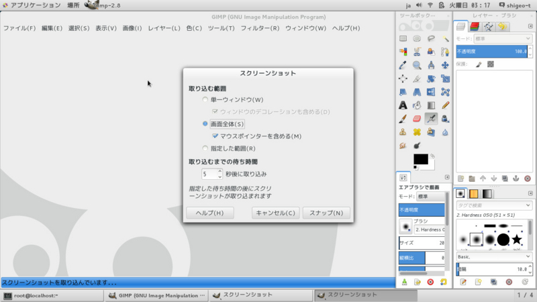Click the wait time seconds input field

click(209, 174)
